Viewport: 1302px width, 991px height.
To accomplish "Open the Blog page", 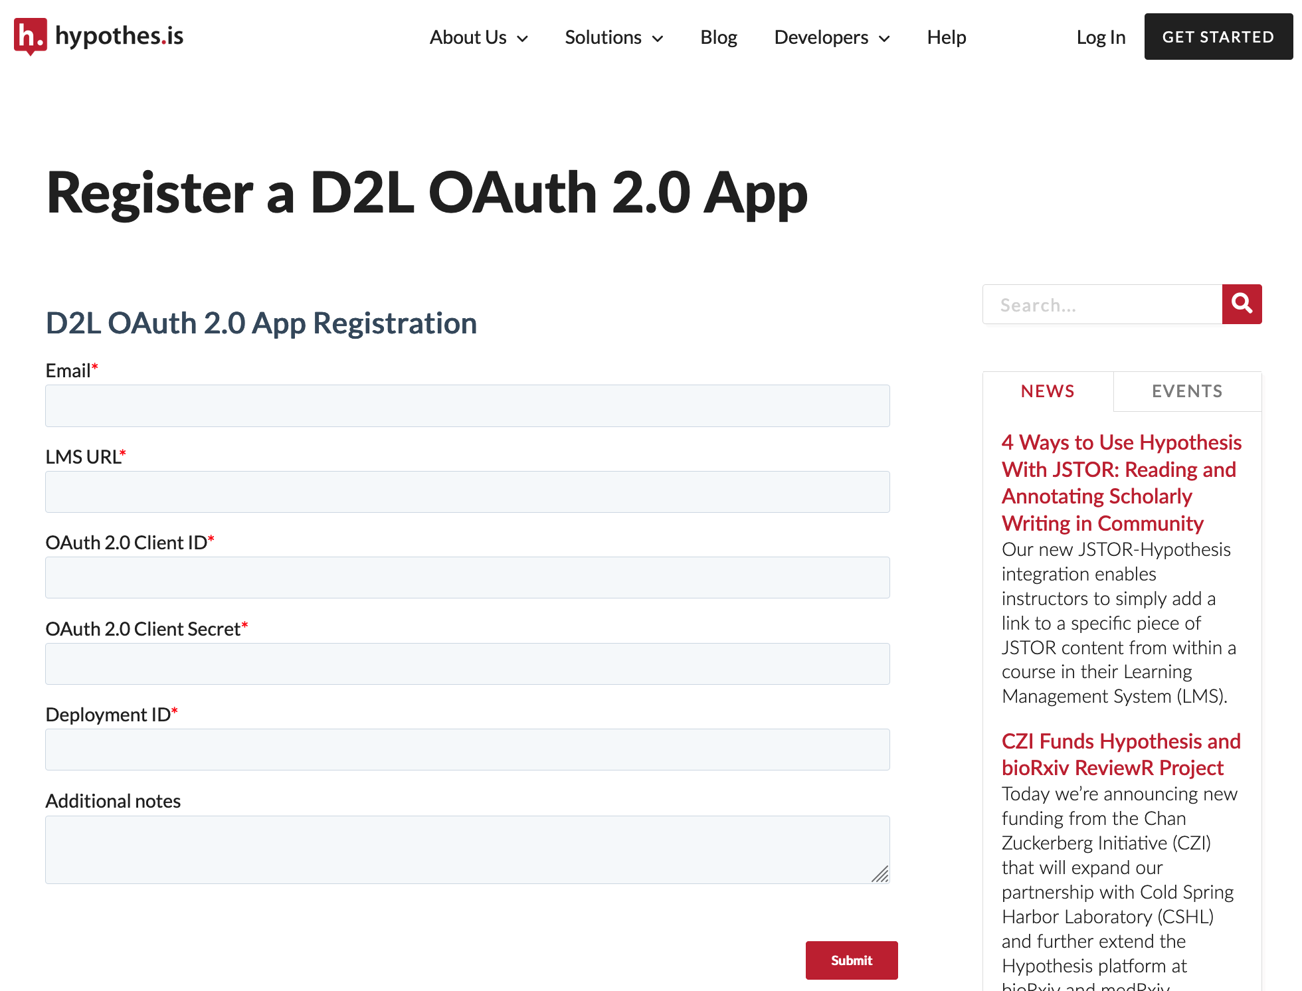I will [x=718, y=37].
